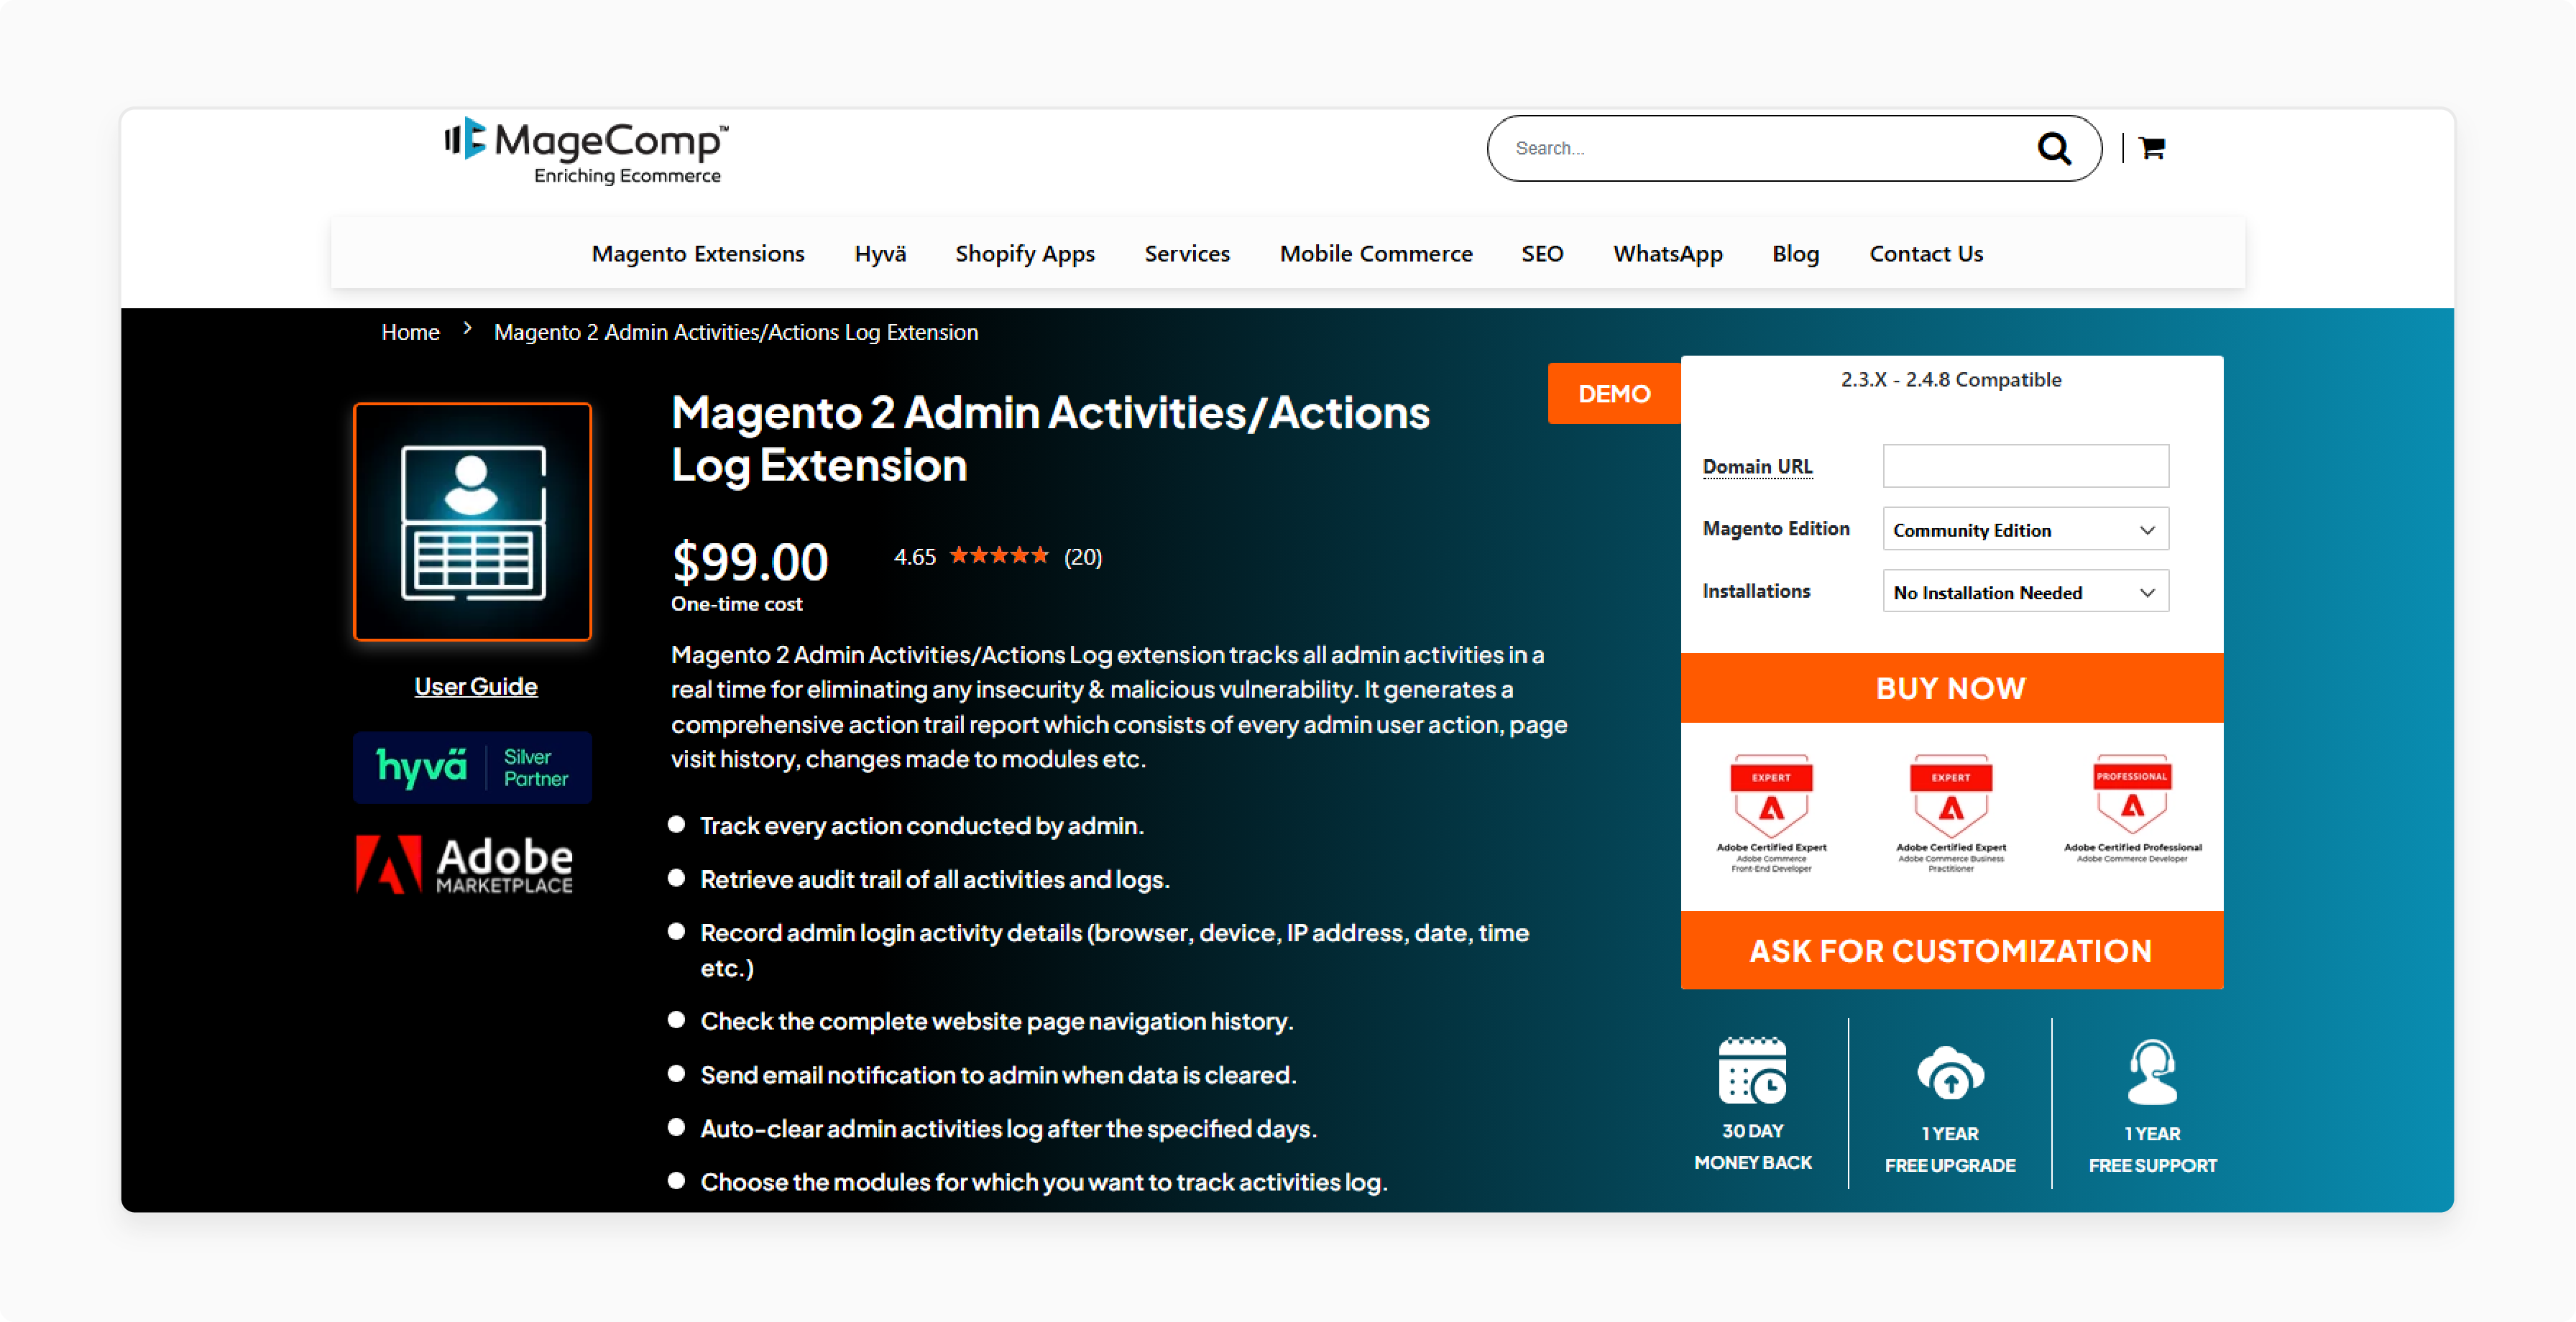The height and width of the screenshot is (1322, 2576).
Task: Go to Home breadcrumb link
Action: coord(410,332)
